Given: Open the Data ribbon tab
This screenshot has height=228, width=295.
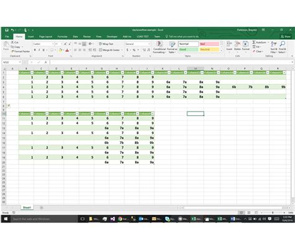Looking at the screenshot, I should click(x=75, y=37).
